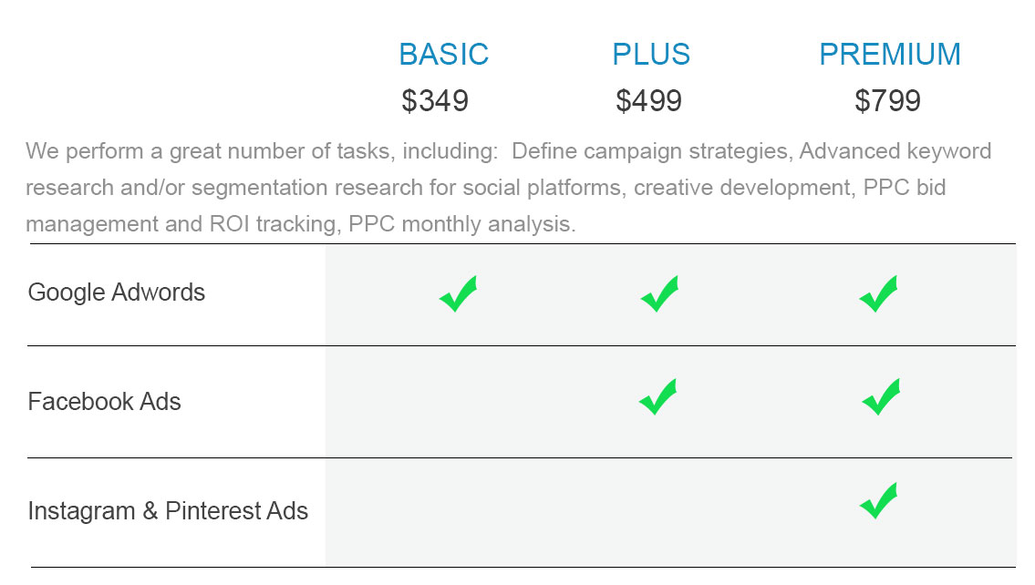Image resolution: width=1035 pixels, height=585 pixels.
Task: Click the 'Define campaign strategies' description text
Action: click(x=649, y=151)
